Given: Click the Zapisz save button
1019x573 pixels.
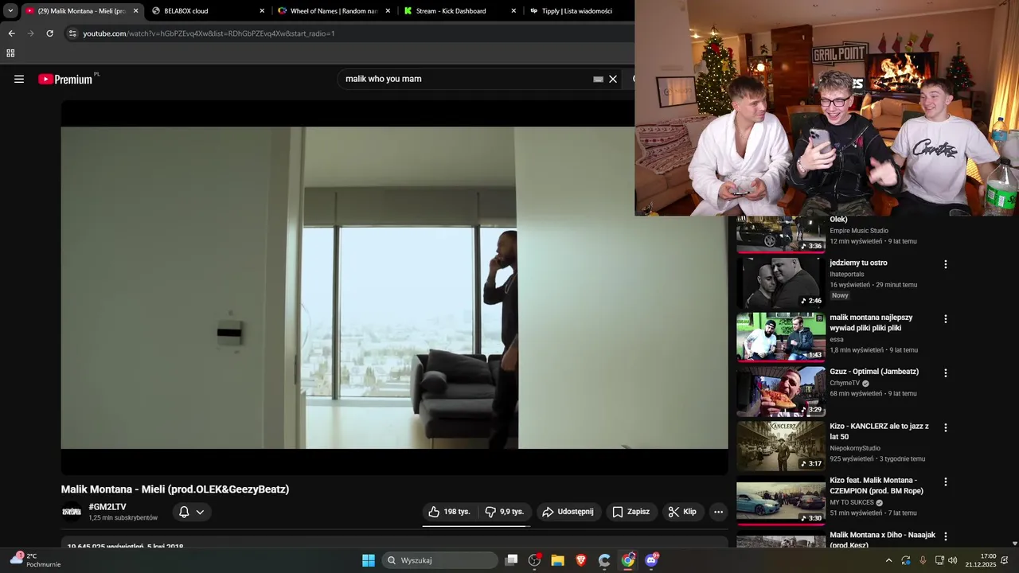Looking at the screenshot, I should (x=631, y=512).
